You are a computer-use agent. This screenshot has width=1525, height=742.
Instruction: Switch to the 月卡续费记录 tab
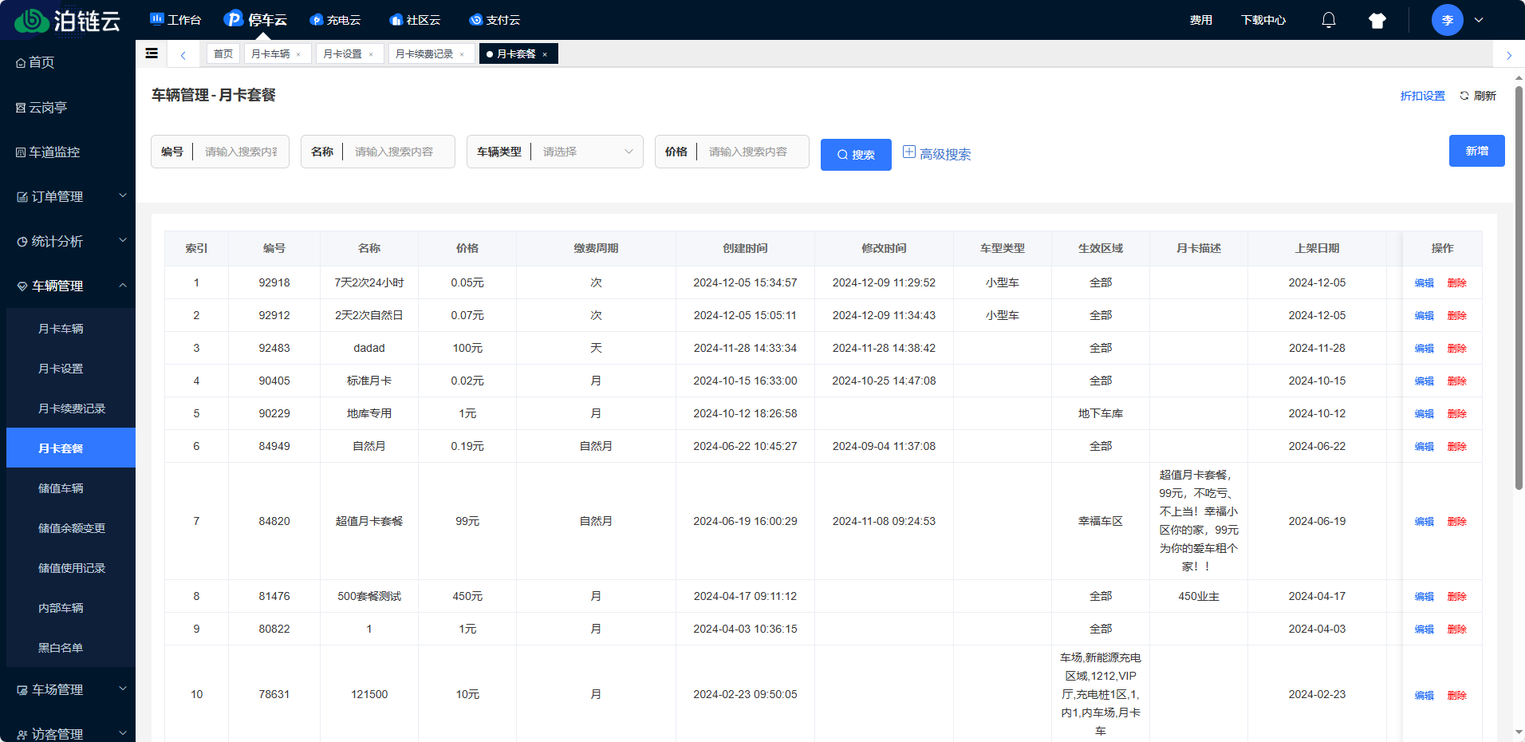424,54
